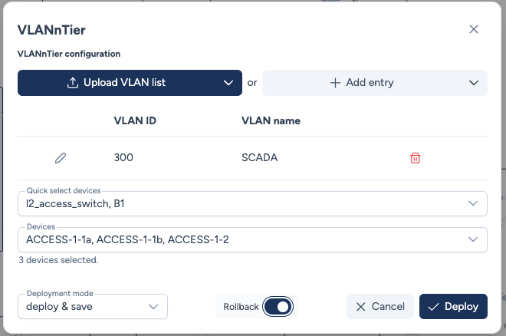Viewport: 506px width, 336px height.
Task: Expand the Add entry dropdown chevron
Action: (472, 83)
